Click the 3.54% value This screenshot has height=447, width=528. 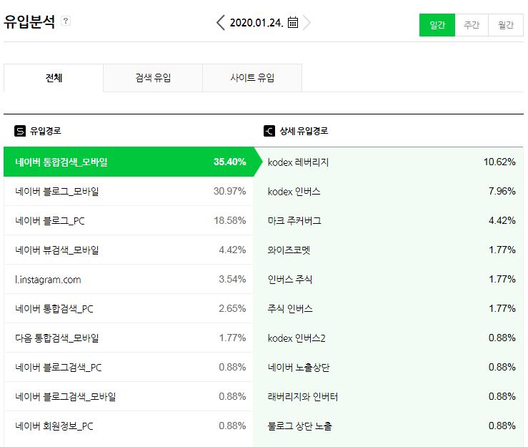[x=232, y=279]
